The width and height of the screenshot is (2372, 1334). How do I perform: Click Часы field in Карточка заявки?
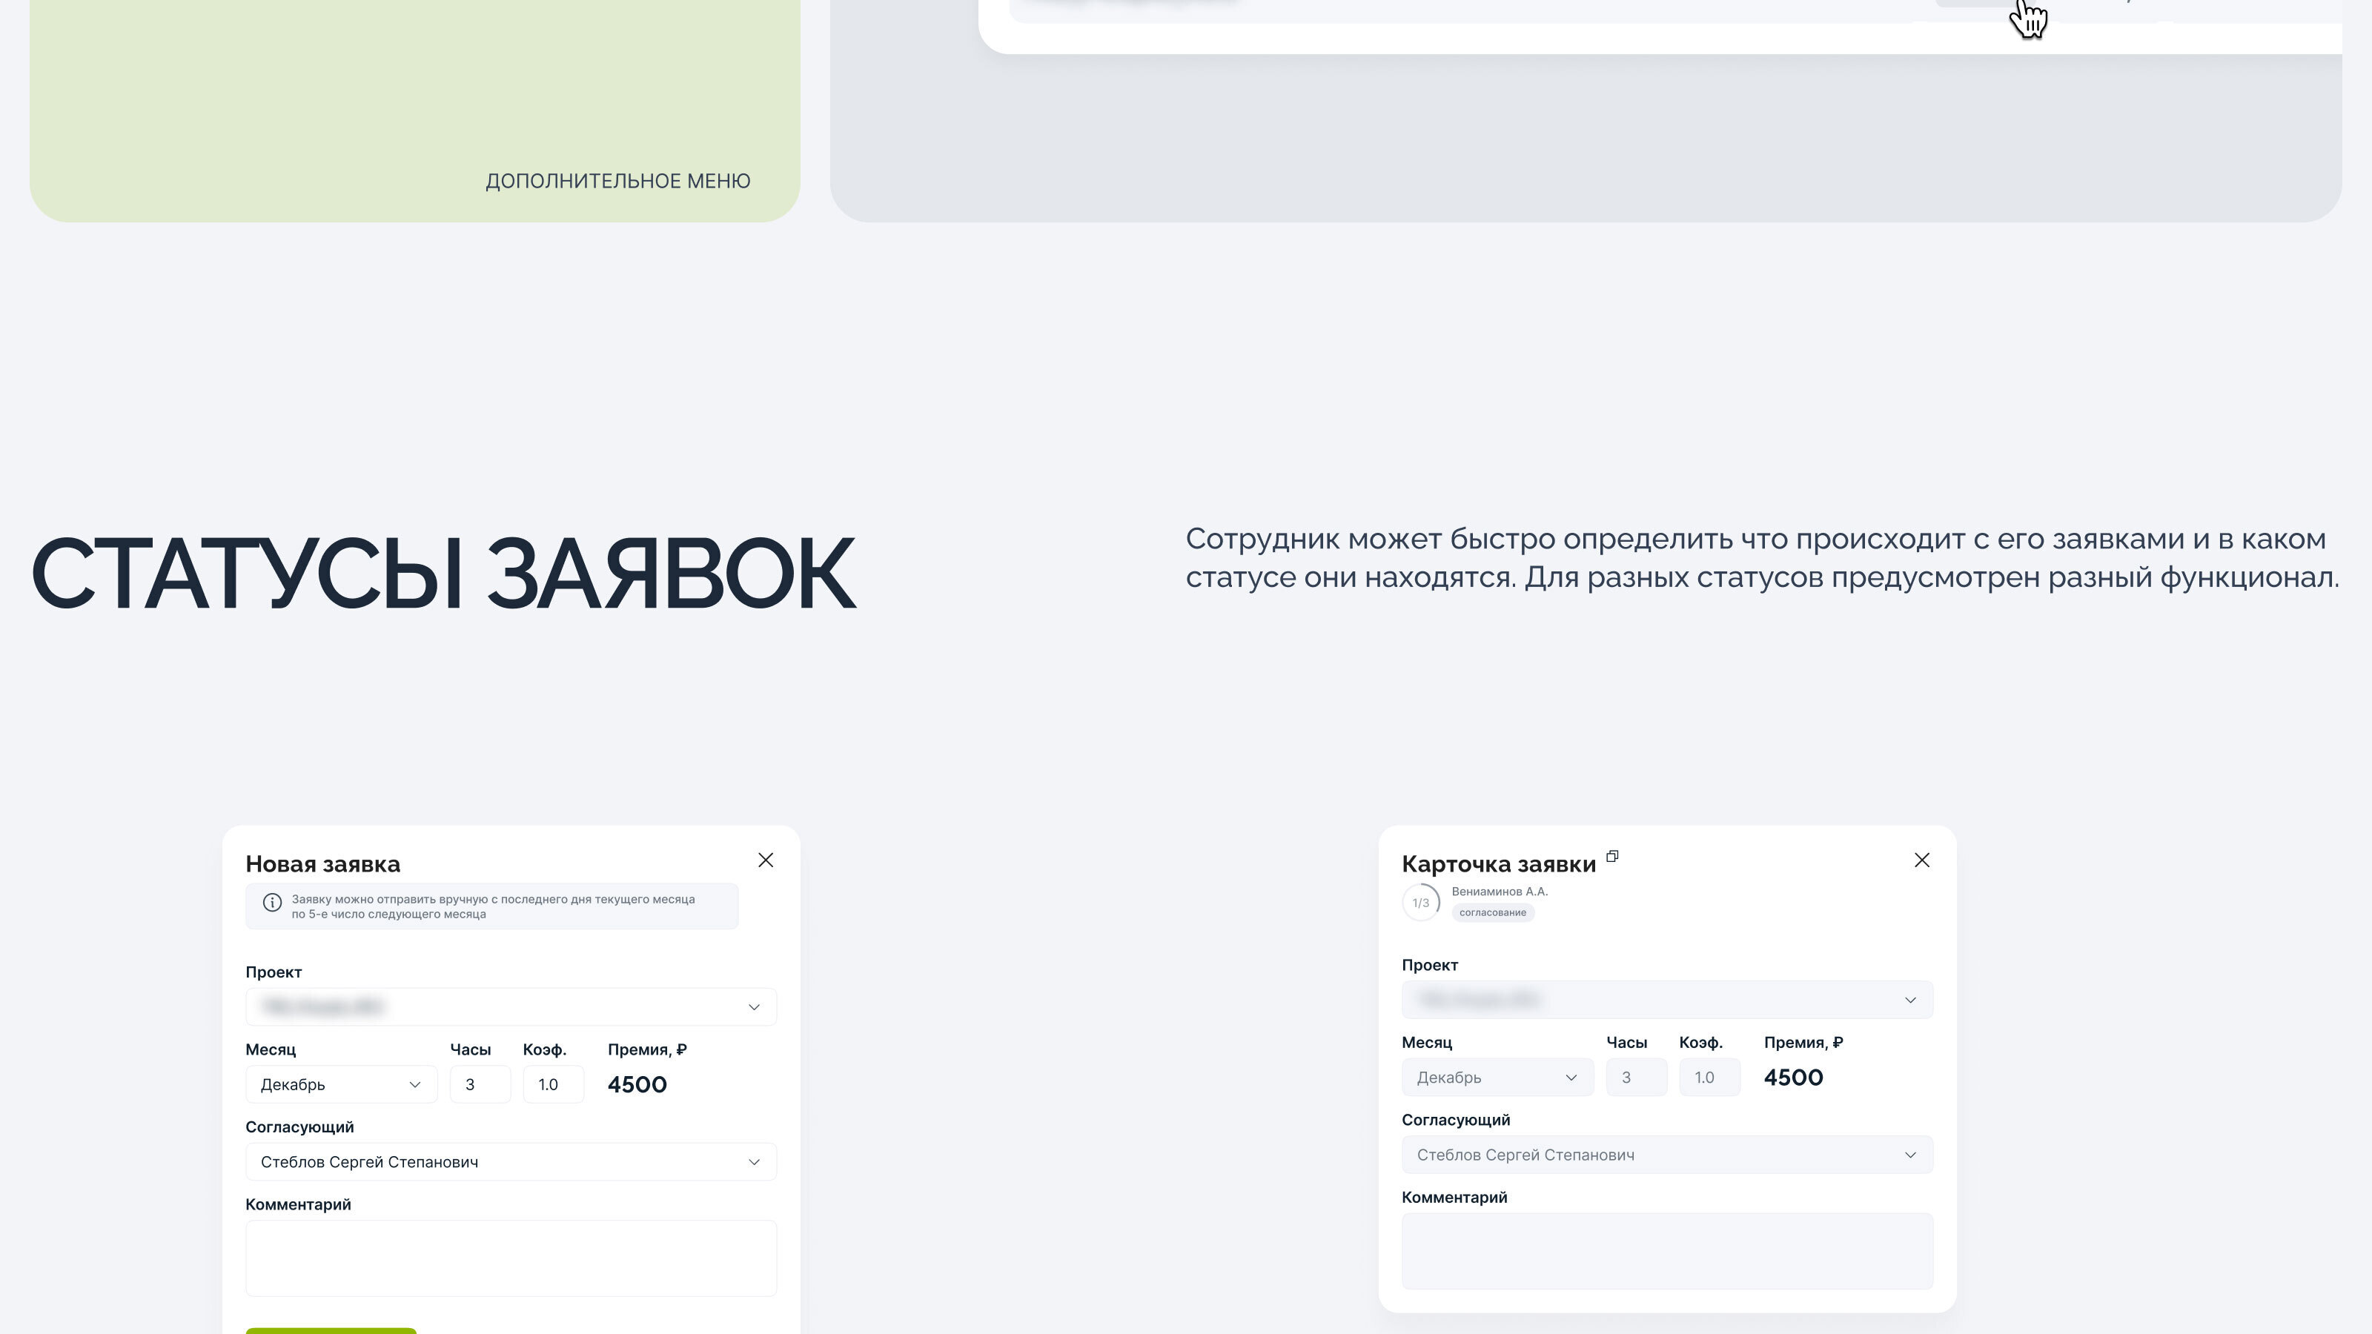[x=1636, y=1077]
